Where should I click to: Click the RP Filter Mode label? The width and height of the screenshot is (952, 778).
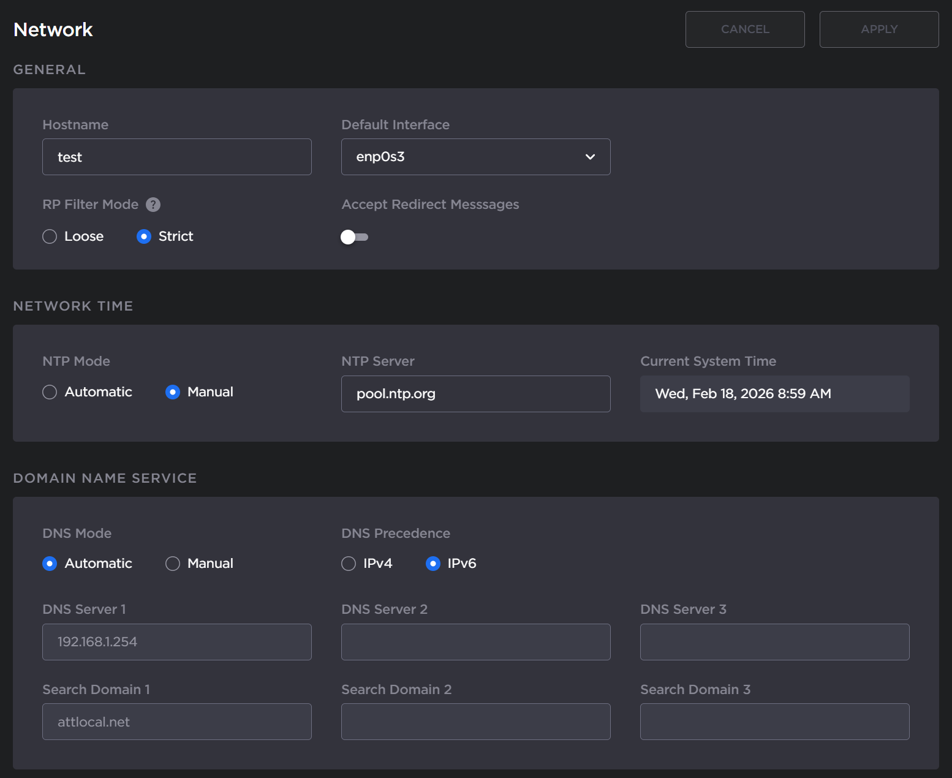coord(91,205)
